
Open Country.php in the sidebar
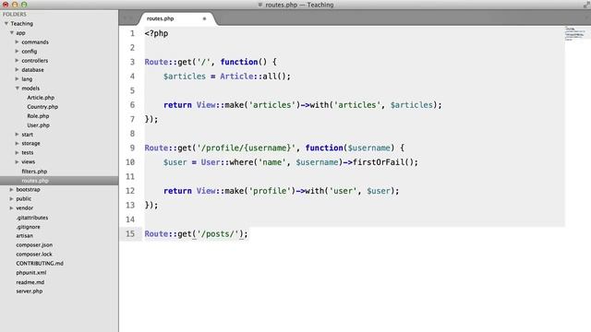42,107
